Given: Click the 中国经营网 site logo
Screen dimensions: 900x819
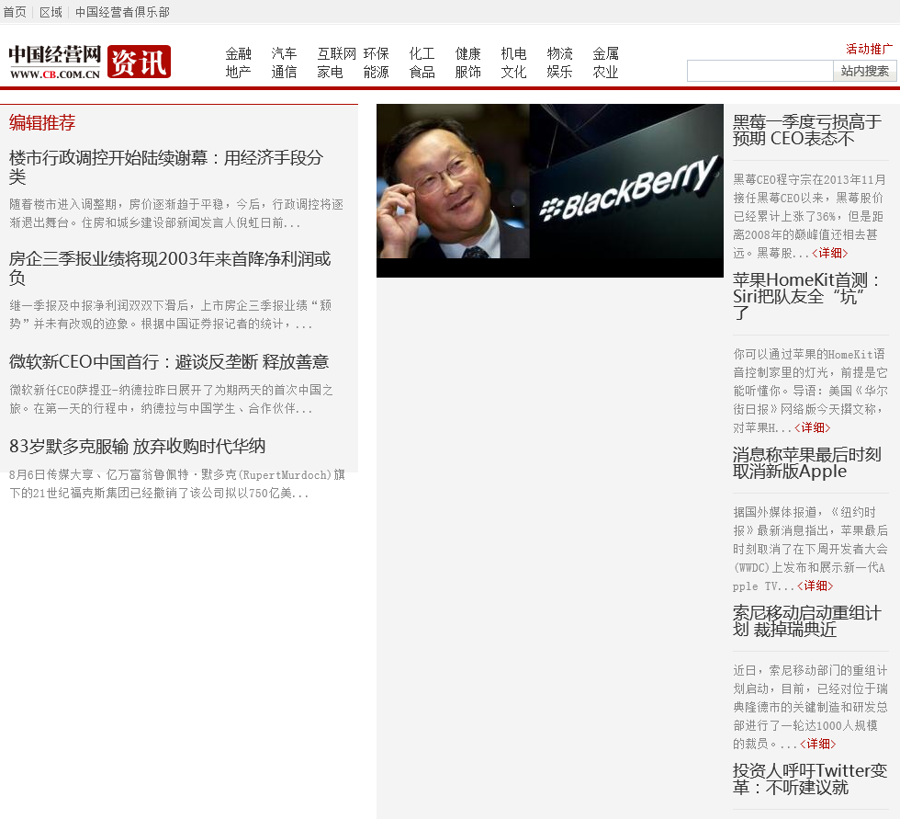Looking at the screenshot, I should 55,62.
